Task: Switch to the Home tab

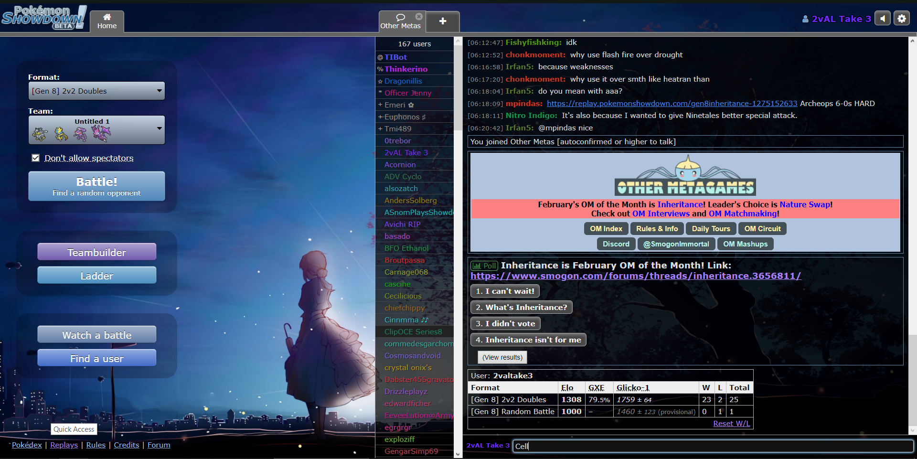Action: 107,21
